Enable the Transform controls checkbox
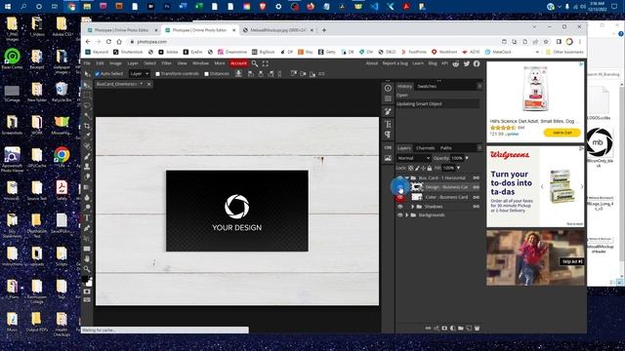The image size is (625, 351). (158, 74)
